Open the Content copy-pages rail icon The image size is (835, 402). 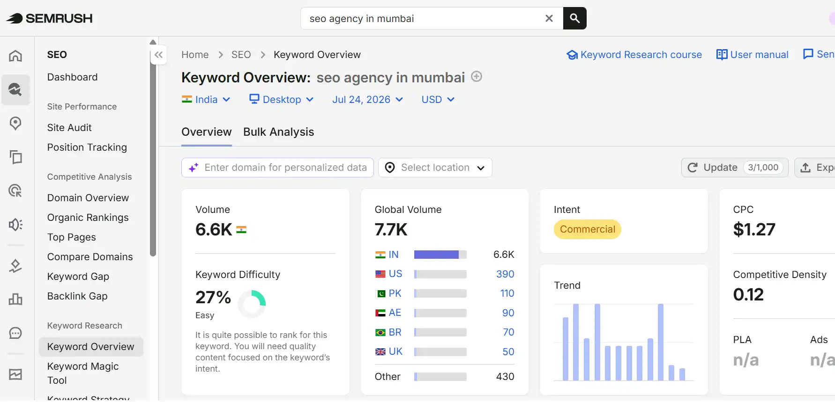point(15,157)
